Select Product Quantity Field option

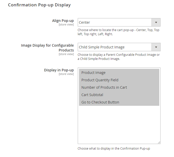pos(100,80)
